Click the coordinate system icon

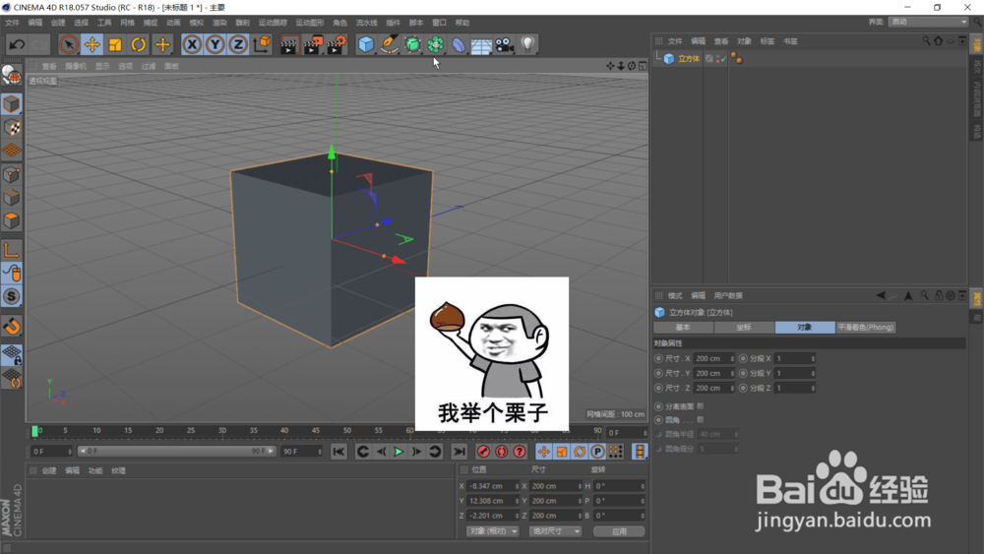click(x=262, y=44)
